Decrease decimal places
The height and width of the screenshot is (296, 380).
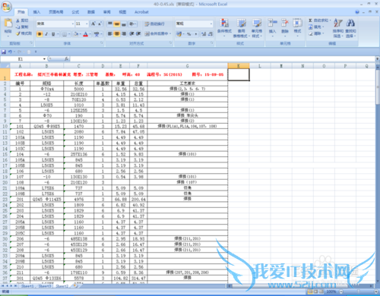tap(211, 34)
